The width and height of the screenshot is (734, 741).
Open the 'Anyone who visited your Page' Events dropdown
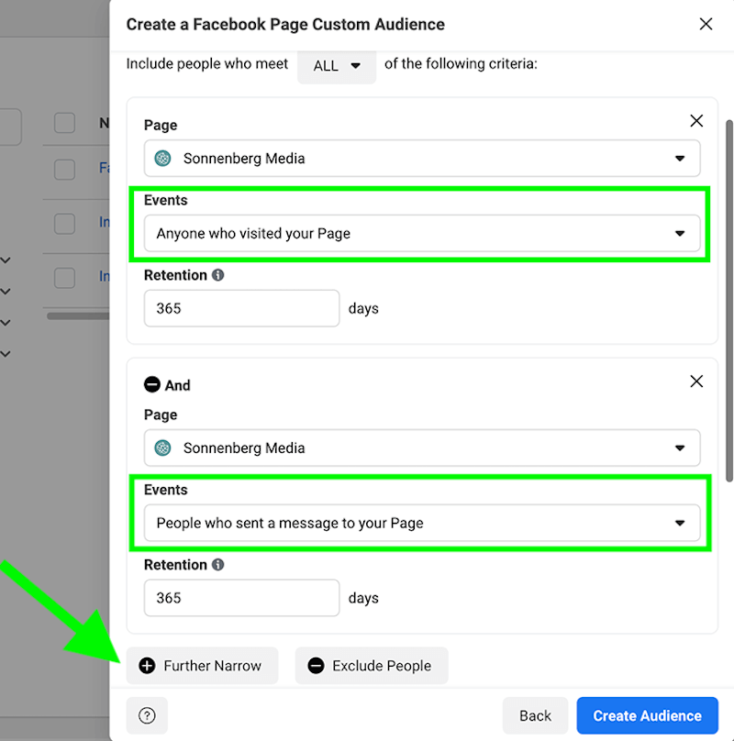pos(422,234)
